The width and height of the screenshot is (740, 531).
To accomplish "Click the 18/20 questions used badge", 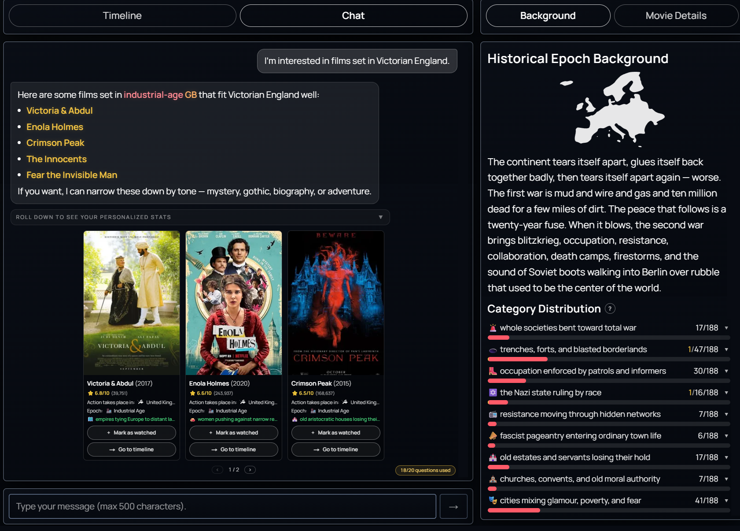I will pyautogui.click(x=425, y=470).
